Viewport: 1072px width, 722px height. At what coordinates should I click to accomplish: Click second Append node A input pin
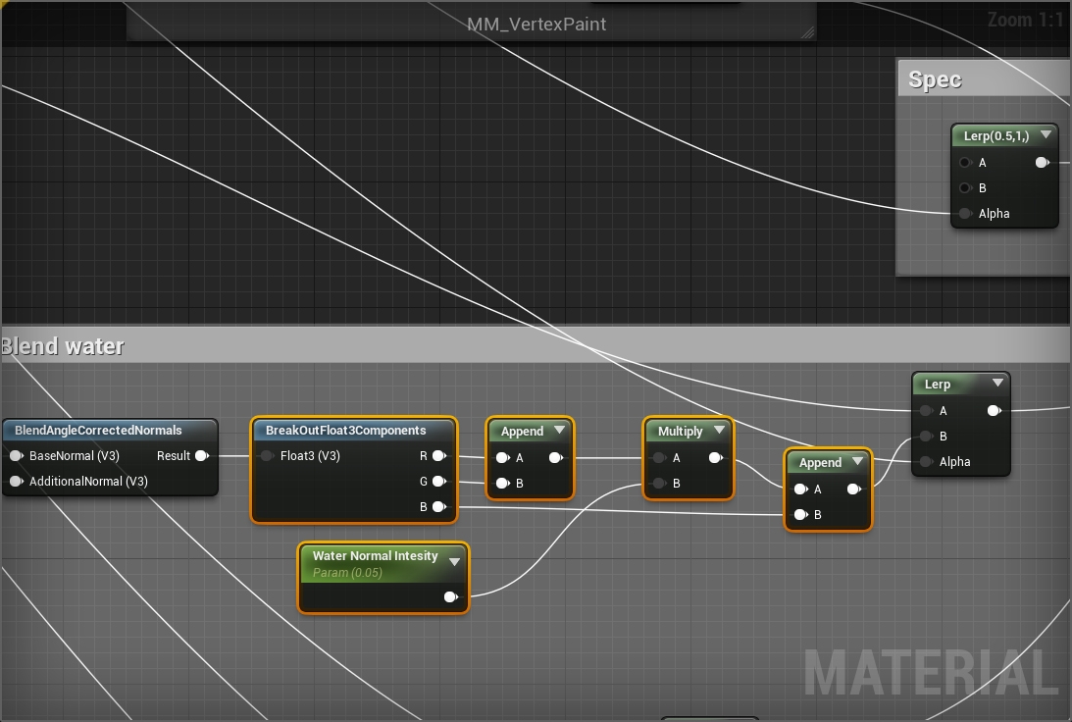click(x=800, y=490)
